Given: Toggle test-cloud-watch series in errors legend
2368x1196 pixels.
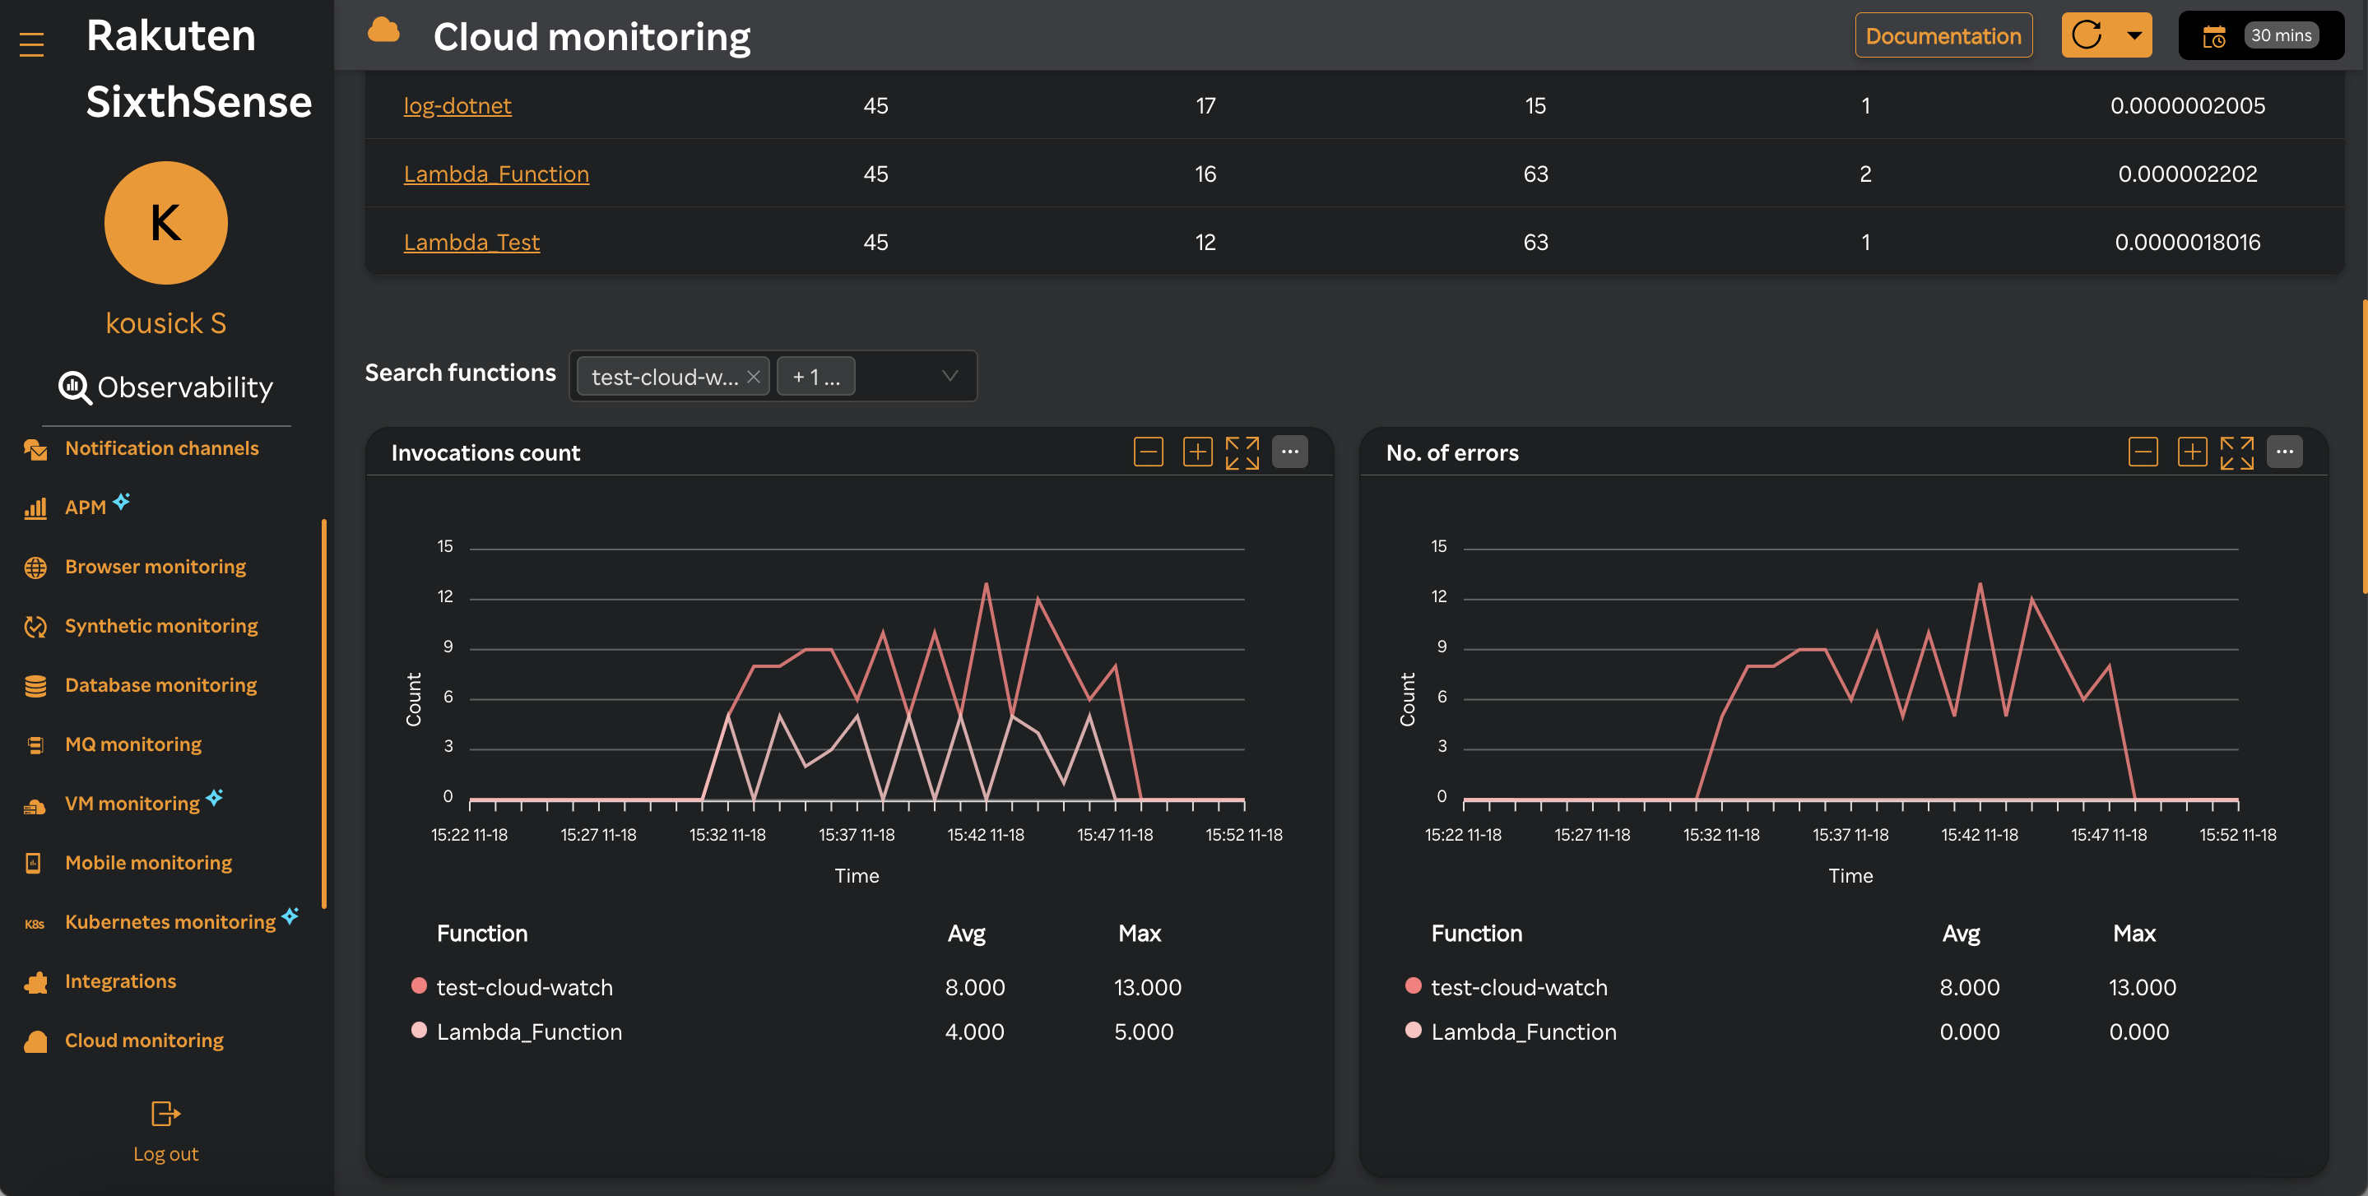Looking at the screenshot, I should 1507,987.
